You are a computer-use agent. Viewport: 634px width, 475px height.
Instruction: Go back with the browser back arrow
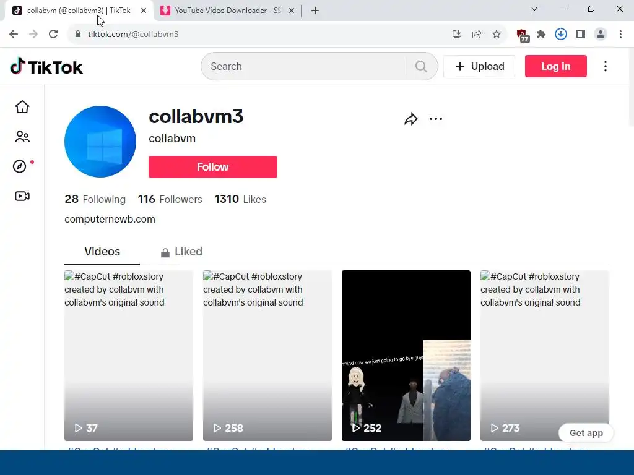coord(14,35)
